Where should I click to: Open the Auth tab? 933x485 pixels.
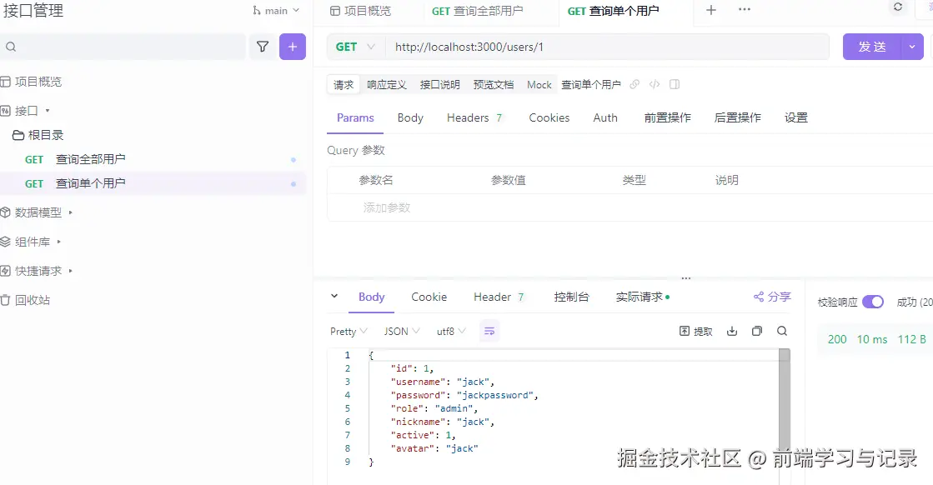point(605,117)
